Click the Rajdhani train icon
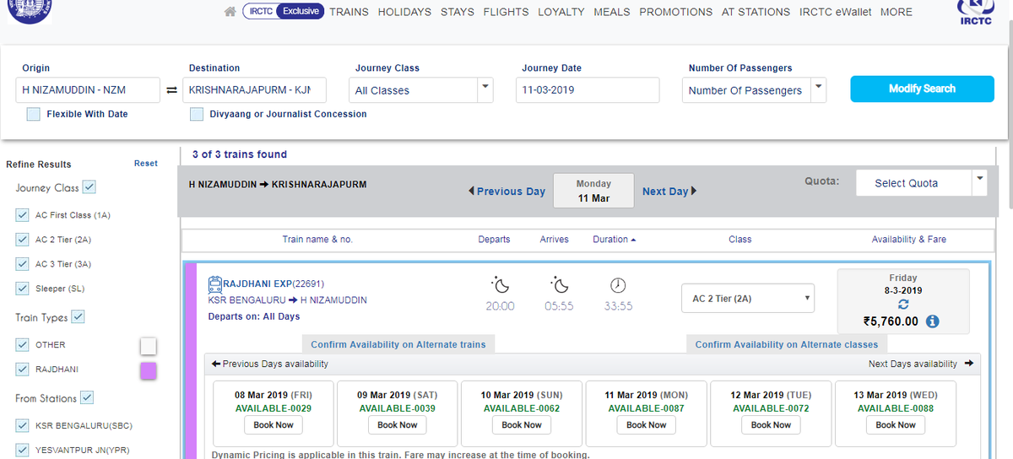This screenshot has width=1013, height=459. 215,283
